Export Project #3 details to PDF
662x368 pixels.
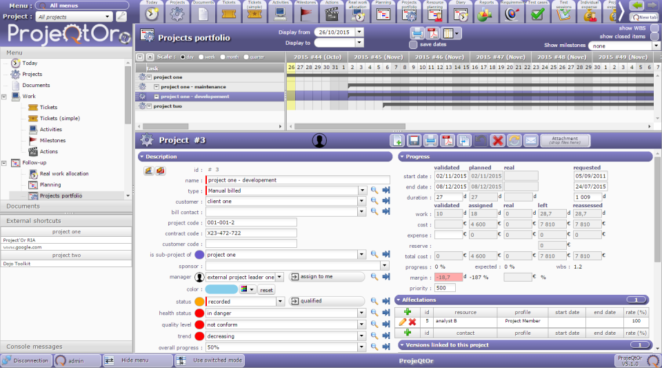[x=448, y=140]
